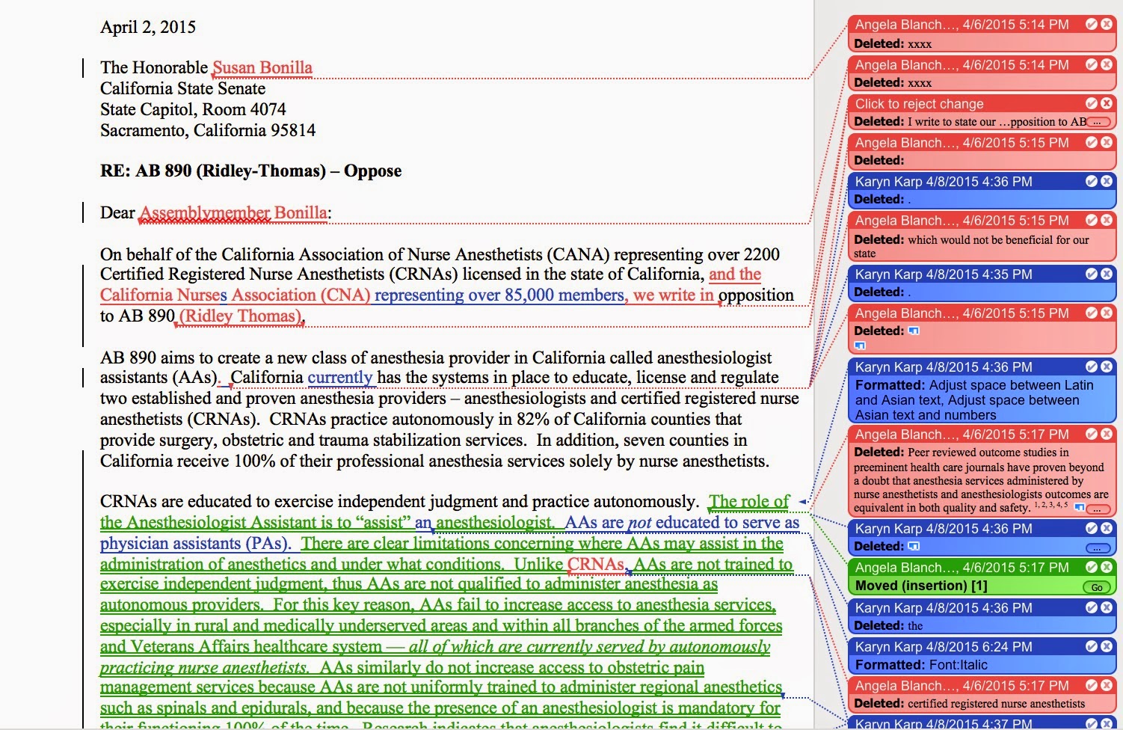Accept Karyn Karp's deletion of 'the'
The height and width of the screenshot is (730, 1123).
(x=1092, y=607)
